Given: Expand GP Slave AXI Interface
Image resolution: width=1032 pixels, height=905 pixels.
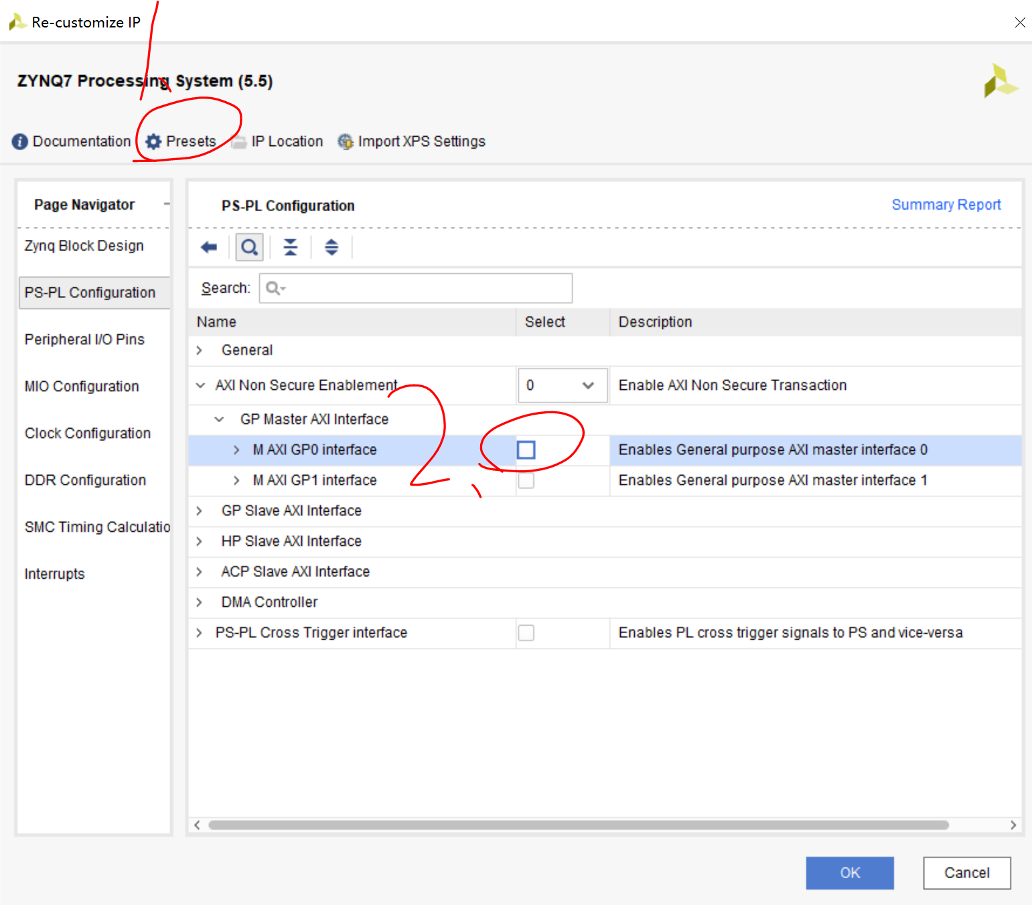Looking at the screenshot, I should [x=199, y=511].
